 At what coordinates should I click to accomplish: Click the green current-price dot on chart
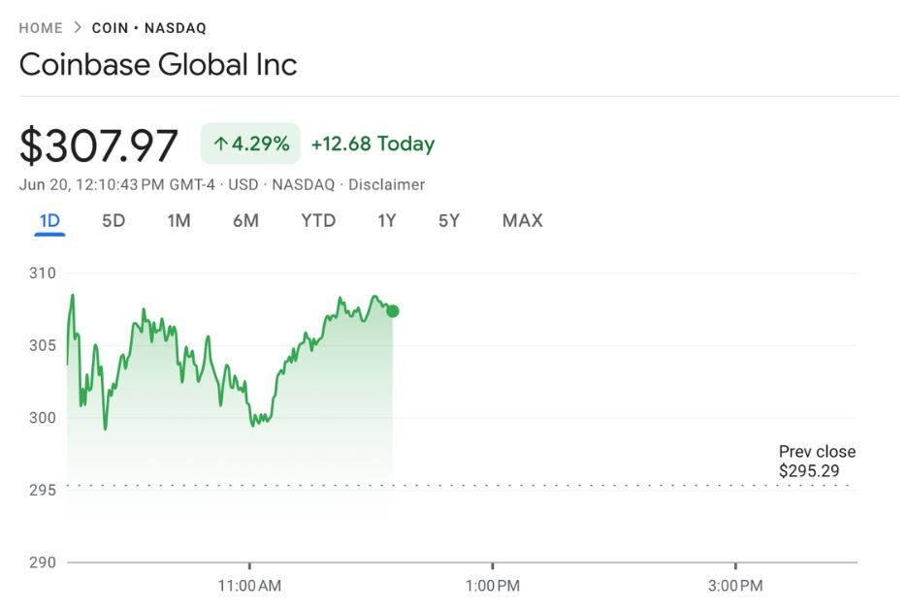pos(393,311)
